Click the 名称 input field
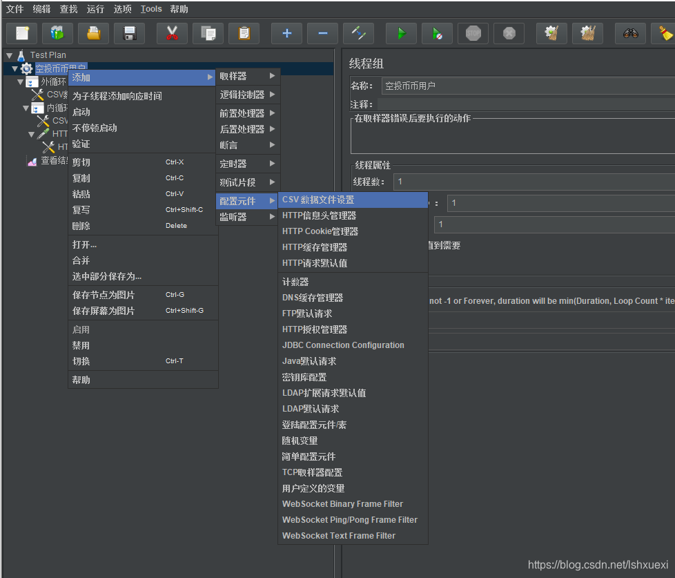 point(528,86)
